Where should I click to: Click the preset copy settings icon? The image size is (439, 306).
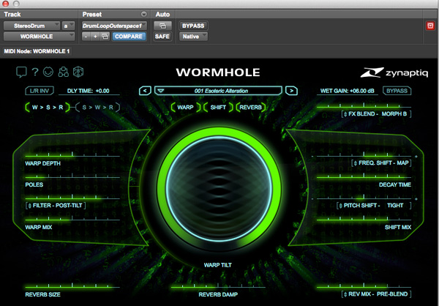[105, 37]
